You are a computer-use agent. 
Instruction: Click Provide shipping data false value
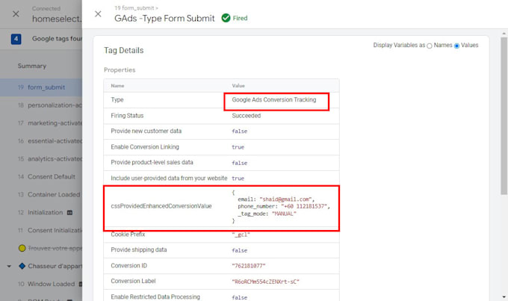click(239, 250)
